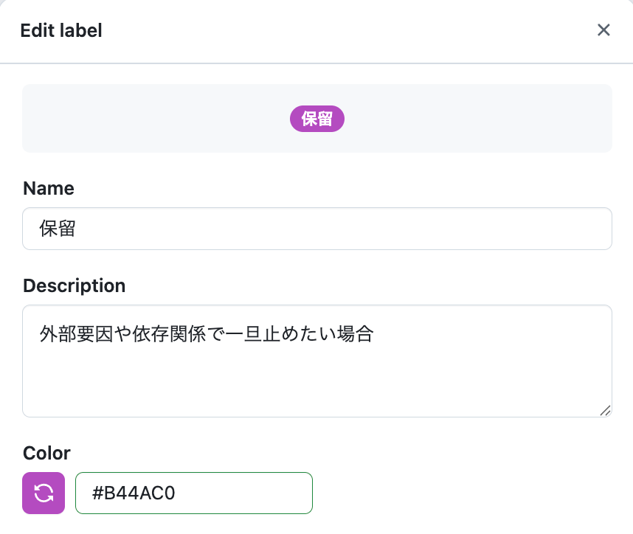This screenshot has height=534, width=633.
Task: Click the Name field label
Action: pos(49,188)
